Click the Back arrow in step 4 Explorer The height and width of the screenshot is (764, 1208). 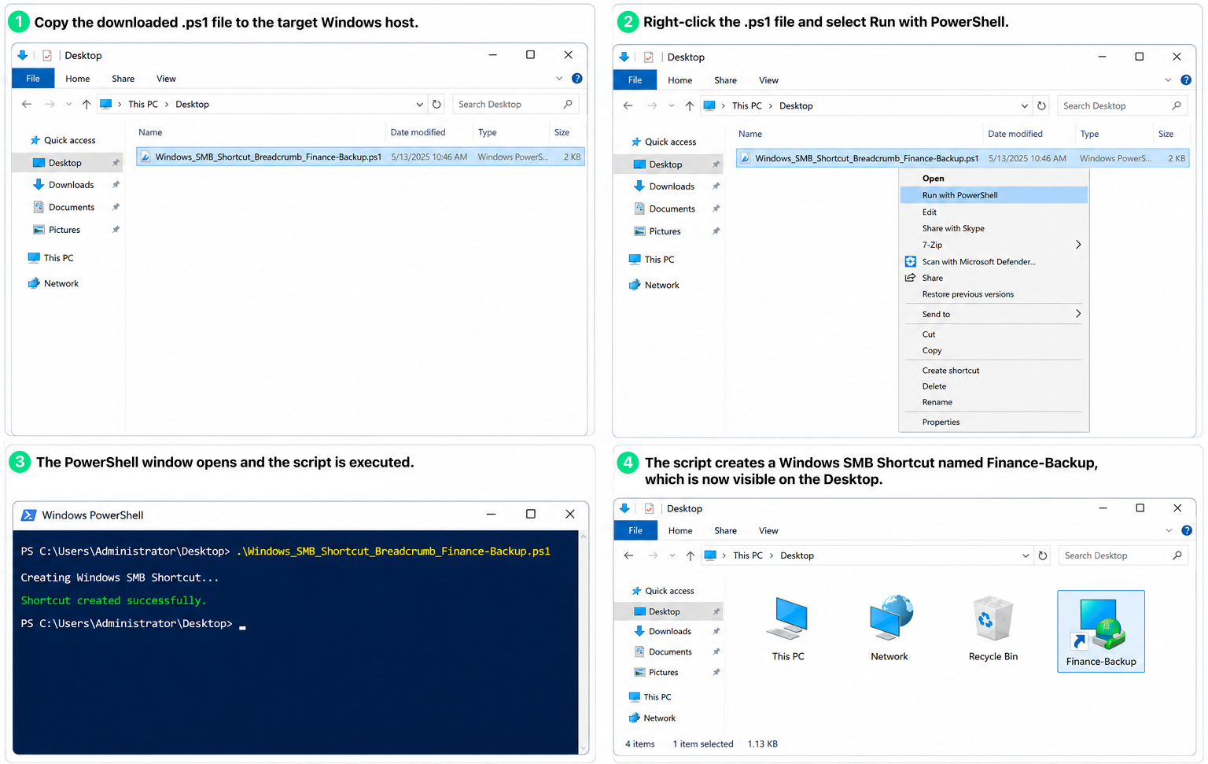[x=628, y=555]
